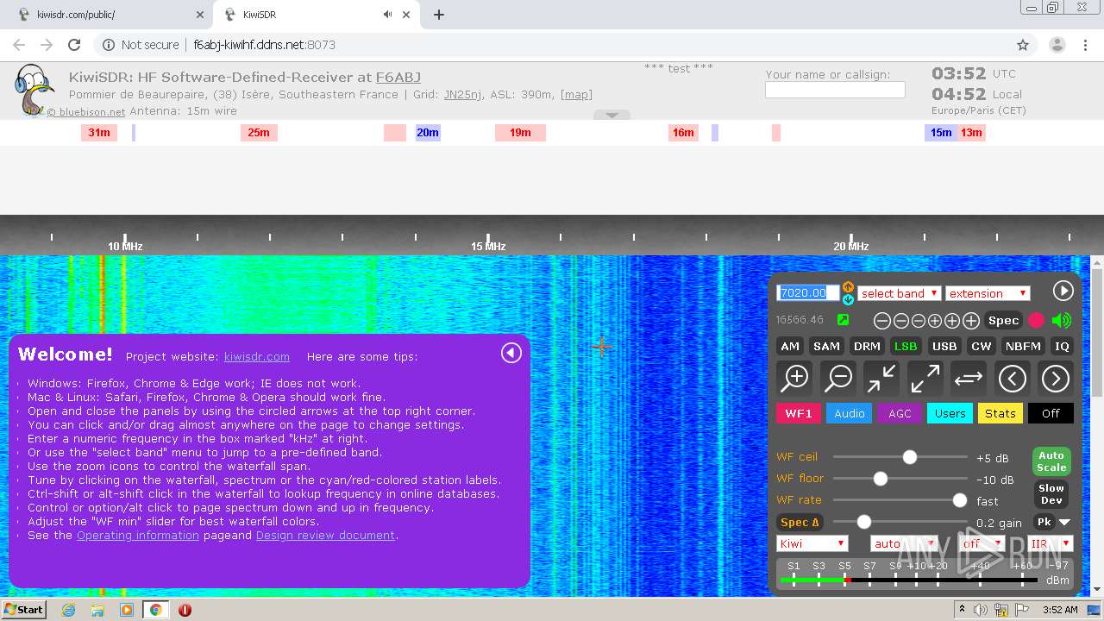Select AM demodulation mode
Screen dimensions: 1104x621
click(790, 346)
